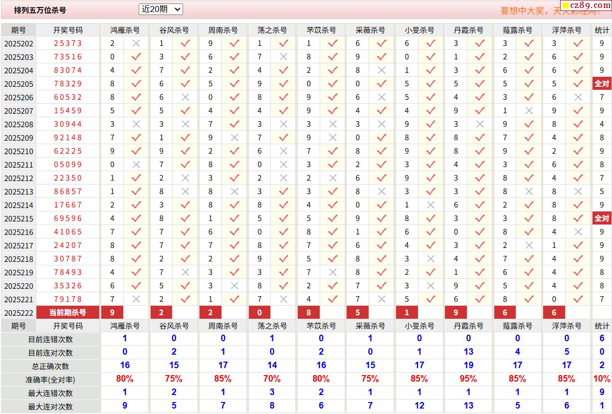Screen dimensions: 612x414
Task: Click the 最大连对次数 row label
Action: (50, 407)
